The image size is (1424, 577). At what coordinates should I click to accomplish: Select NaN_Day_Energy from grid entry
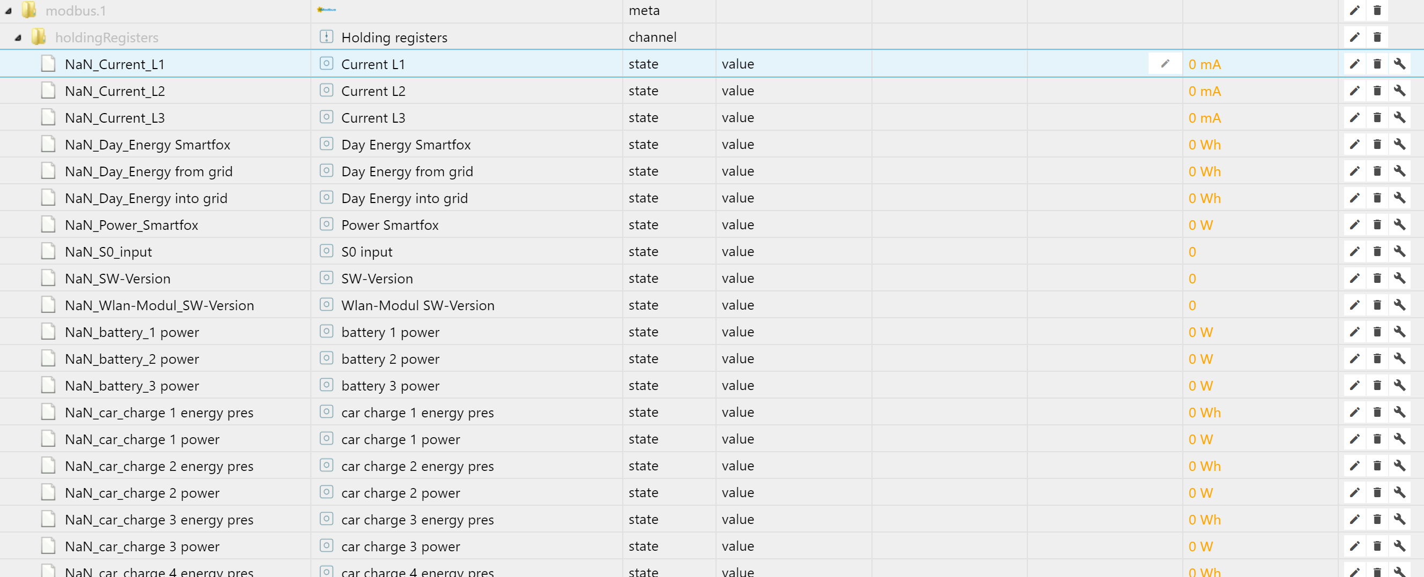(148, 171)
